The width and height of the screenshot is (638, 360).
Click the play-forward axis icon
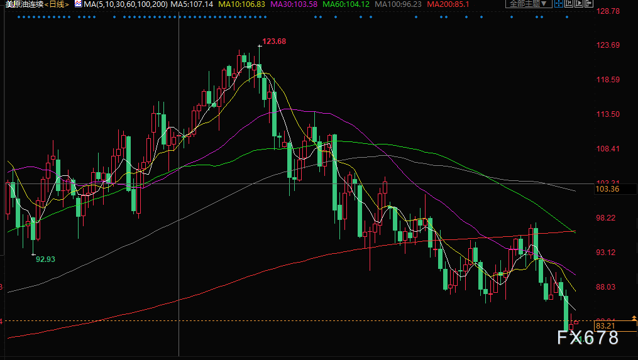(578, 3)
